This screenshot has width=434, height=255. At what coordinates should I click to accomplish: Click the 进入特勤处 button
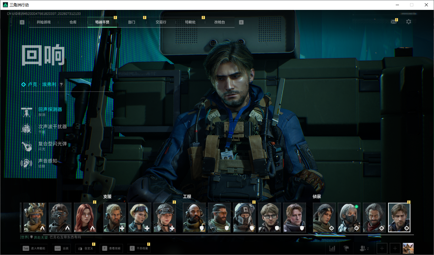point(34,248)
